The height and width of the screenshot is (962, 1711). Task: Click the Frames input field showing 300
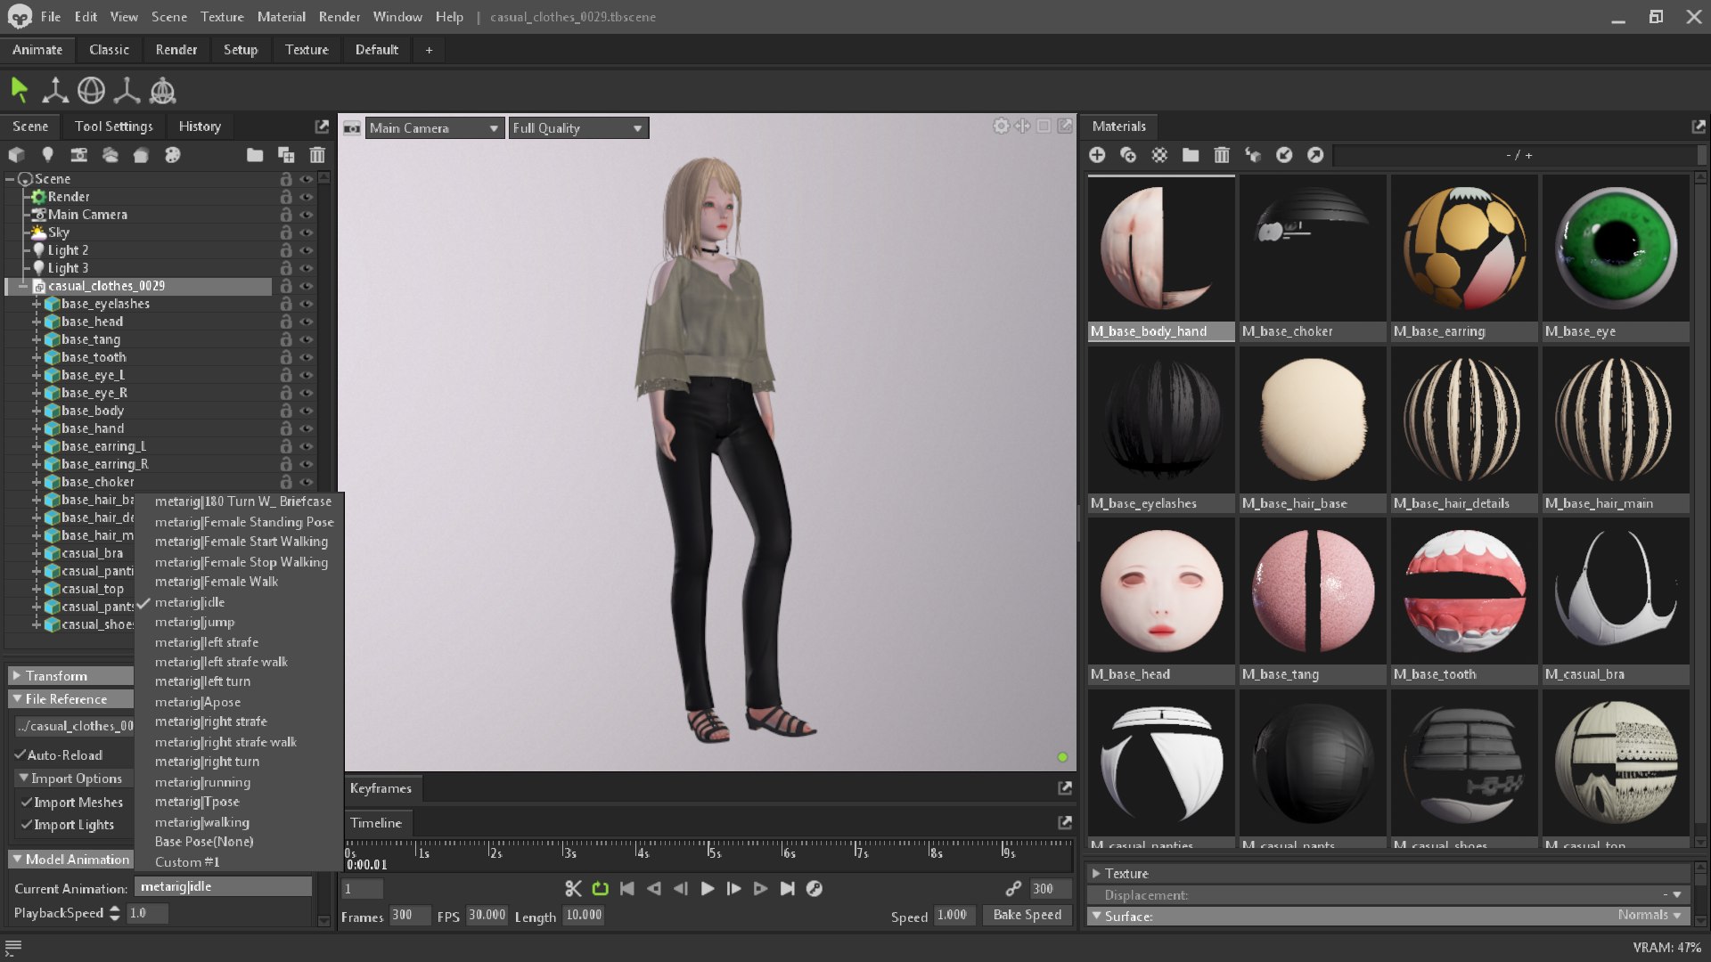tap(408, 915)
